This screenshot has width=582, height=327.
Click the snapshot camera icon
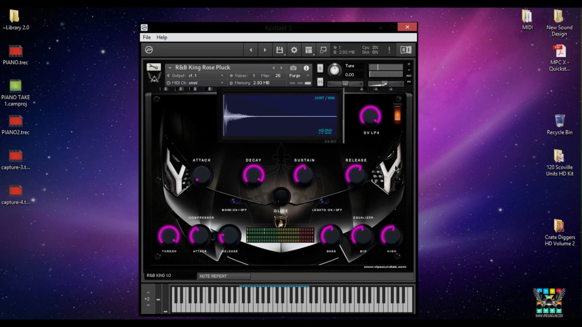coord(293,68)
